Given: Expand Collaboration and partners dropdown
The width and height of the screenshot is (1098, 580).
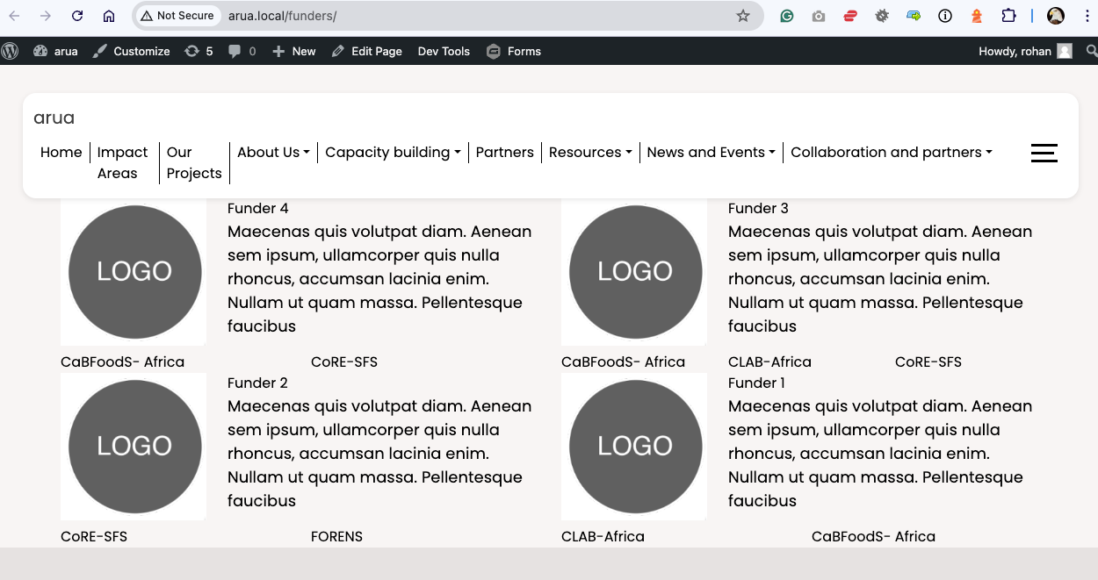Looking at the screenshot, I should coord(891,152).
